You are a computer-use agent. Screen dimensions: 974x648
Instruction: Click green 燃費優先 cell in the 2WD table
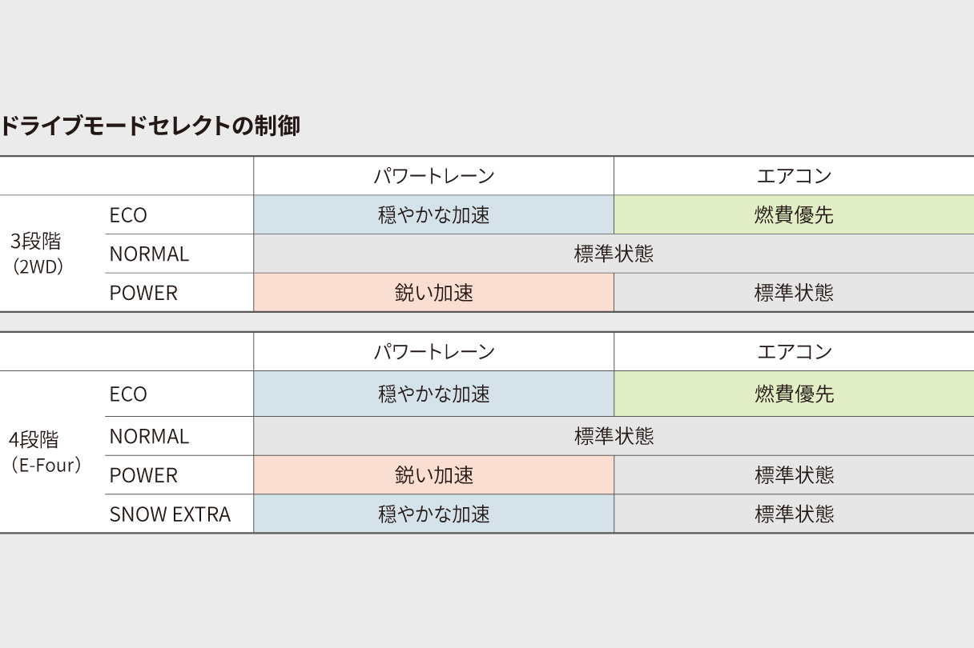(x=794, y=215)
